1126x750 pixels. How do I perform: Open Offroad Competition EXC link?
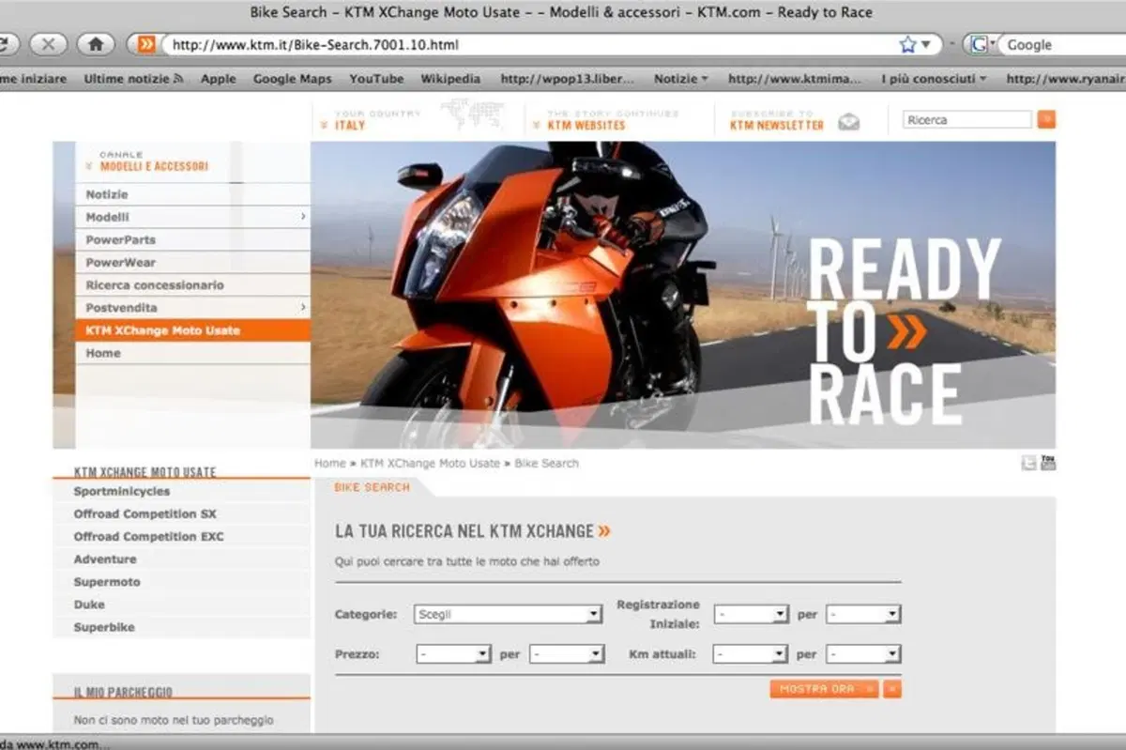[149, 536]
